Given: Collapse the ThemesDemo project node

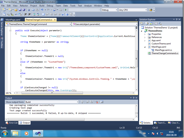Looking at the screenshot, I should click(141, 31).
